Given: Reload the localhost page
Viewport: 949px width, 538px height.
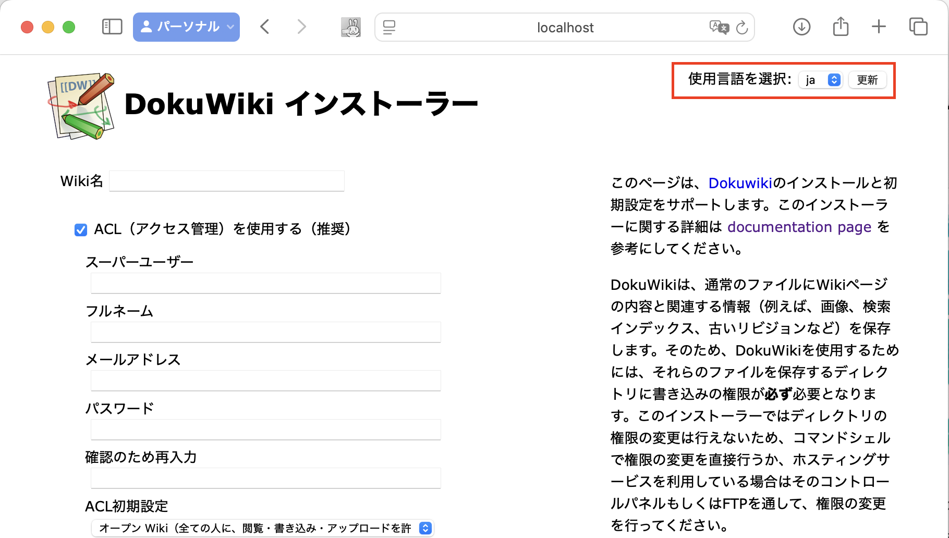Looking at the screenshot, I should pos(743,28).
